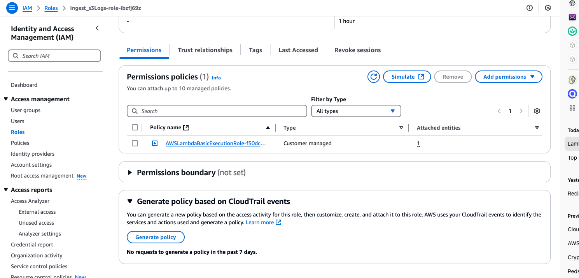Click the green circular icon in side panel

pos(572,31)
